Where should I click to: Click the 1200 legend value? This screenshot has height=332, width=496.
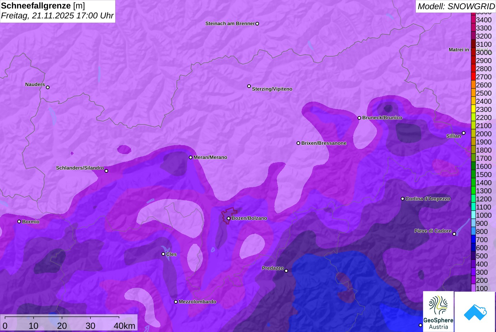484,199
